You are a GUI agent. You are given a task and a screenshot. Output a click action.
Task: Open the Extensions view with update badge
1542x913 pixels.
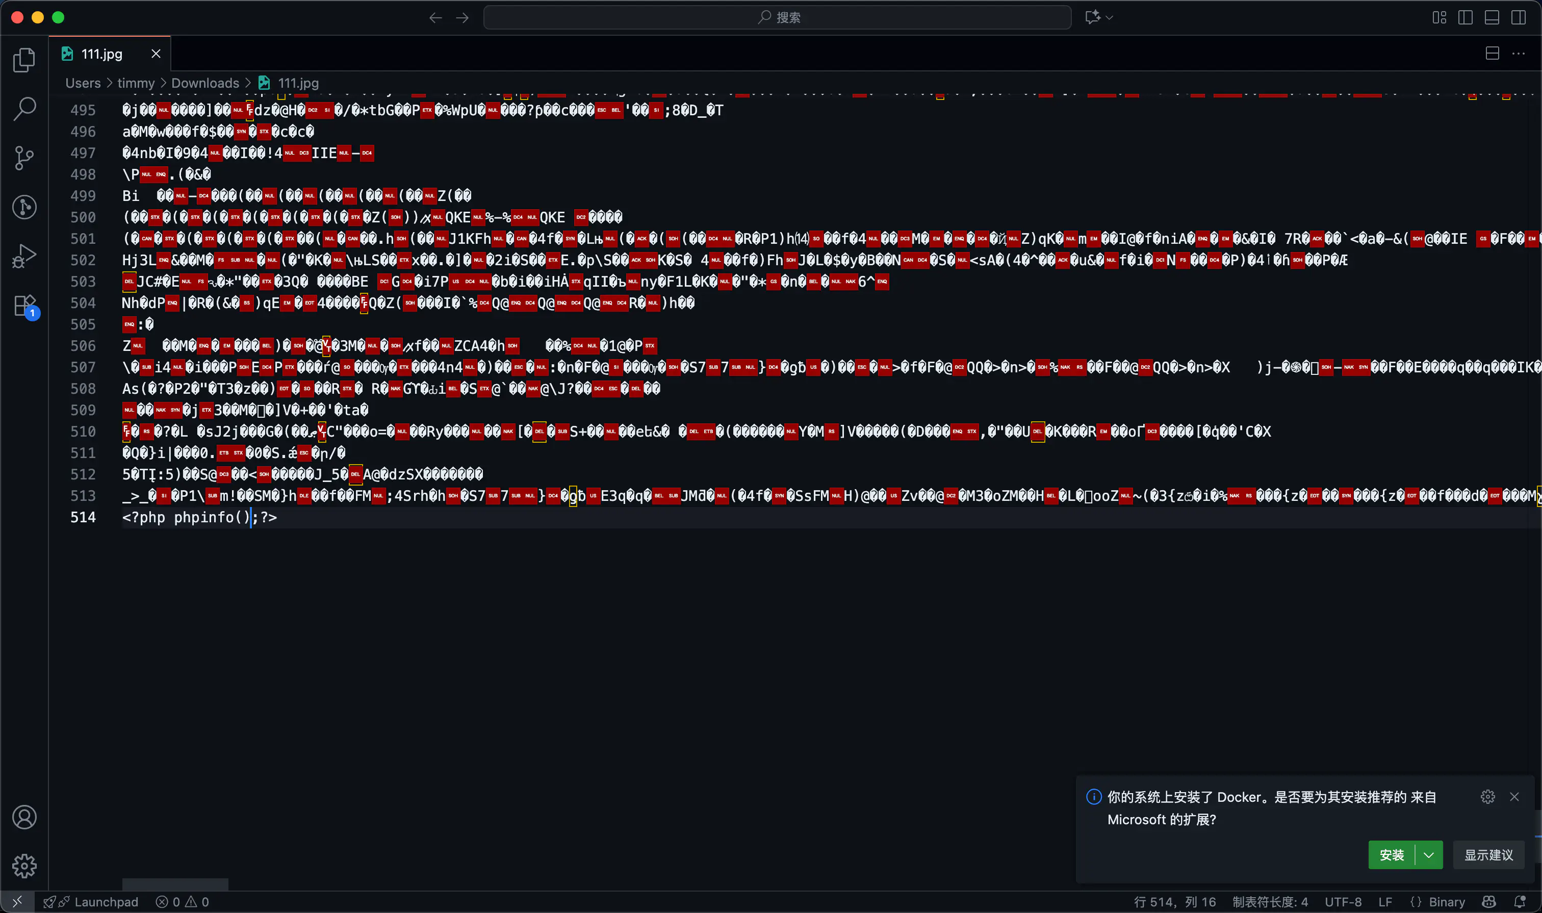(x=25, y=306)
